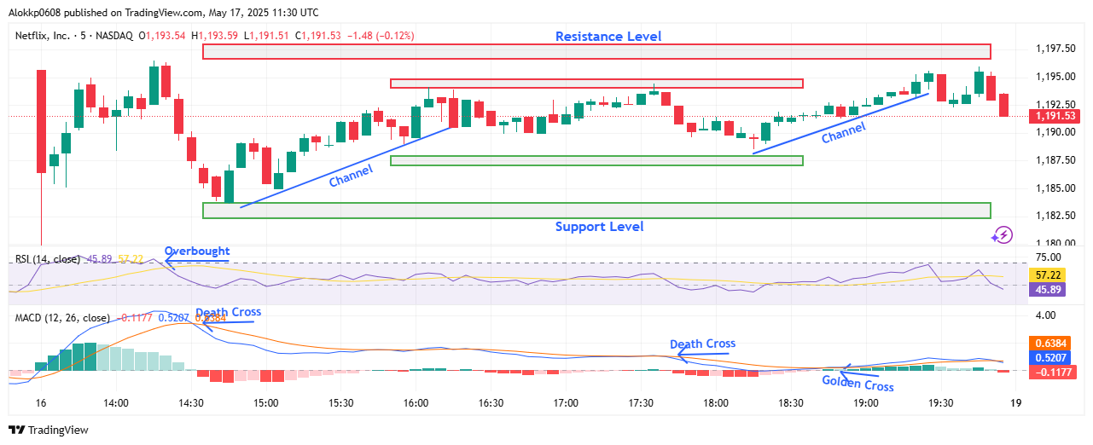Click the 15:30 time axis label

coord(340,403)
